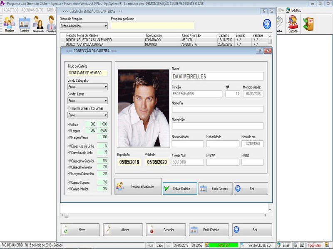
Task: Click Pesquisar por Nome field
Action: [x=152, y=26]
